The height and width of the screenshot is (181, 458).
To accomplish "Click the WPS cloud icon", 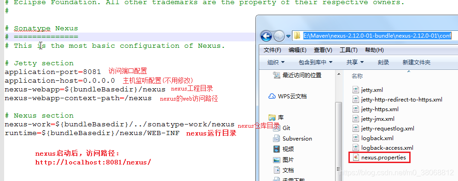I will pos(272,96).
